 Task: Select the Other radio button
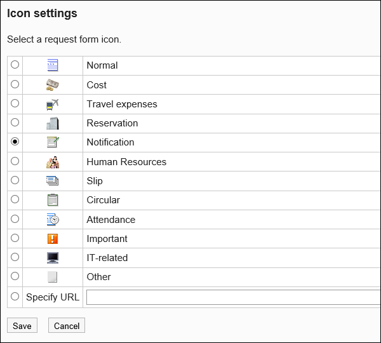(x=15, y=276)
